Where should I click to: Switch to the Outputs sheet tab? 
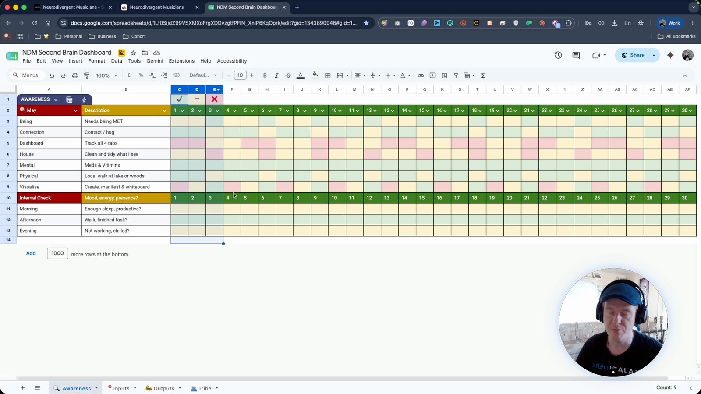pyautogui.click(x=164, y=388)
